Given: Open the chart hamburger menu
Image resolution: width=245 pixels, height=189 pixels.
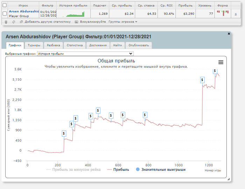Looking at the screenshot, I should 220,63.
